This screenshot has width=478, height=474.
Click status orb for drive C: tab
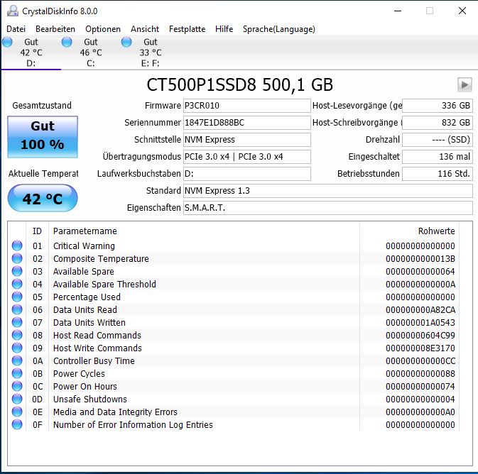coord(67,42)
